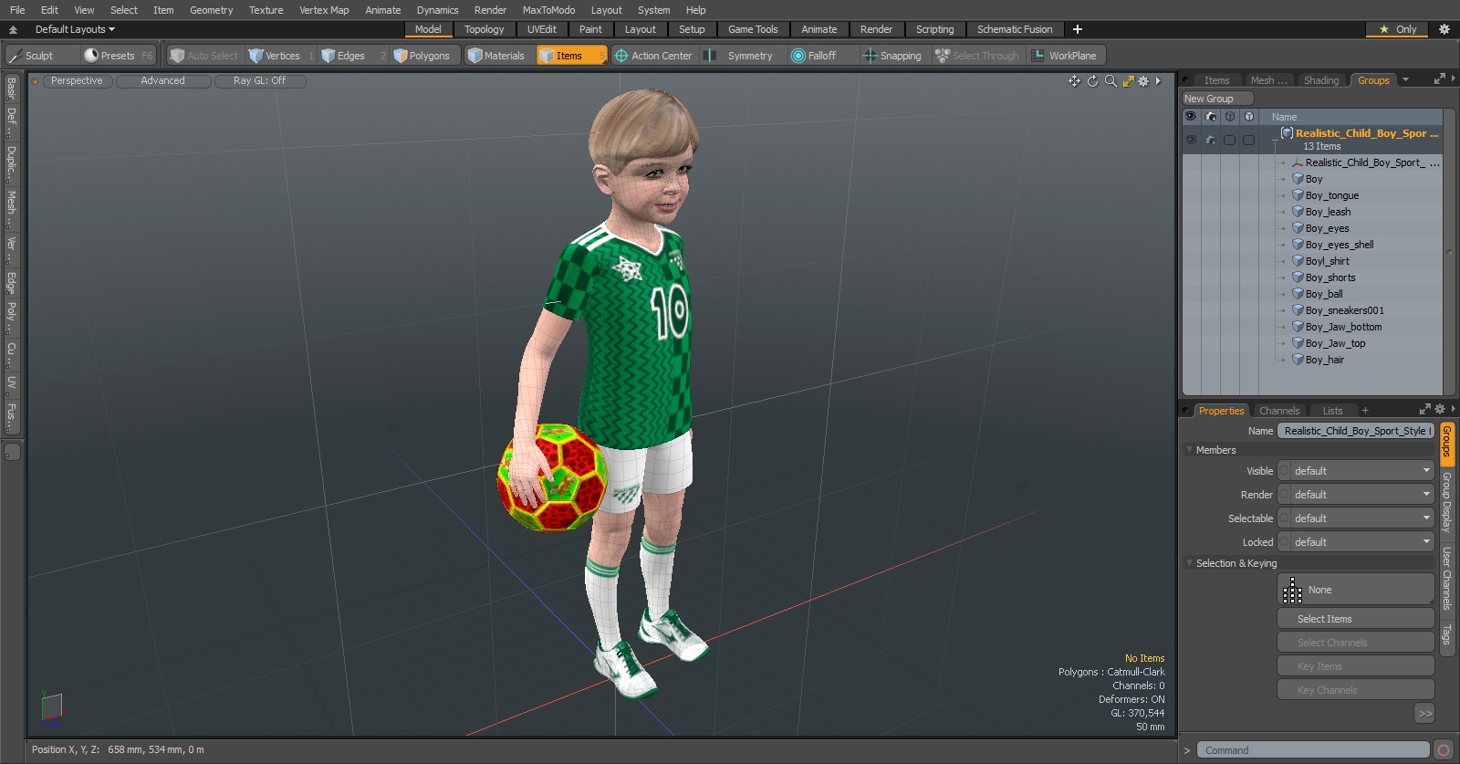Screen dimensions: 1460x764
Task: Toggle the Only option at top right
Action: point(1398,29)
